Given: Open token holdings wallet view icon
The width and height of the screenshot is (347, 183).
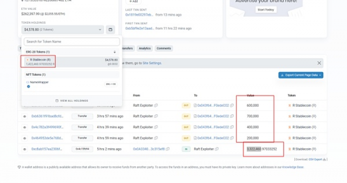Looking at the screenshot, I should tap(110, 30).
